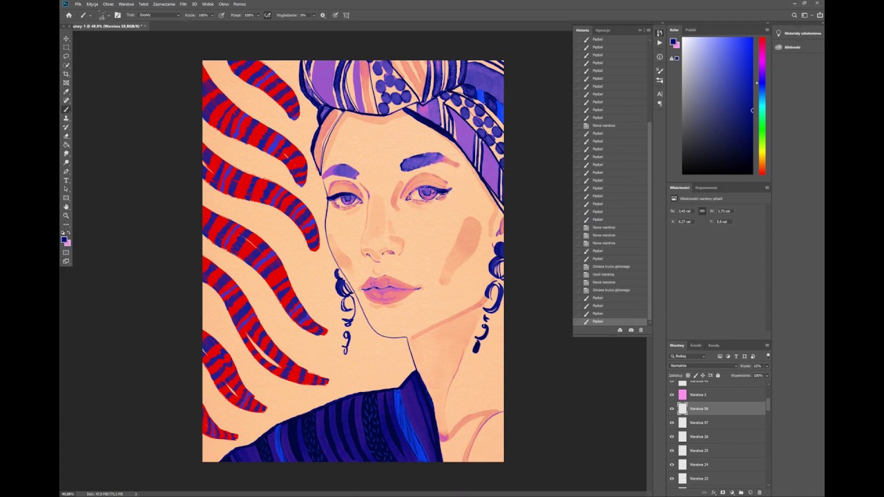Pick a shade in the color field

tap(718, 105)
